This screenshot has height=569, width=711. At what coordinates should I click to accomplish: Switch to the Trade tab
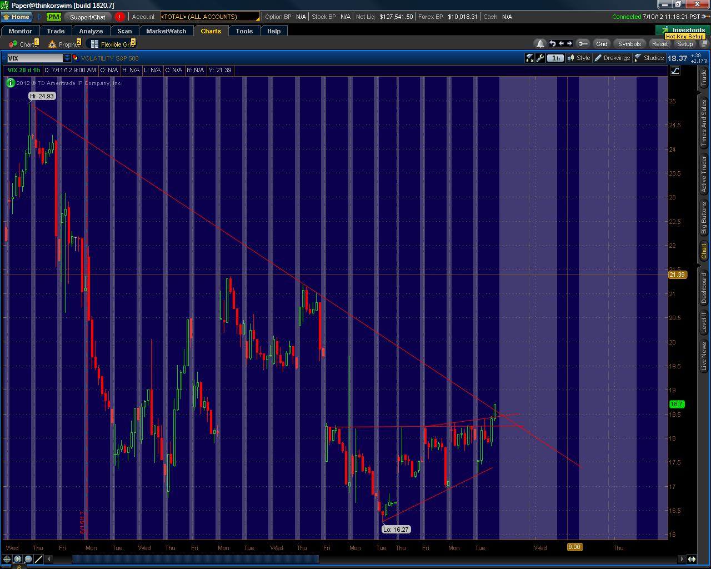(56, 31)
